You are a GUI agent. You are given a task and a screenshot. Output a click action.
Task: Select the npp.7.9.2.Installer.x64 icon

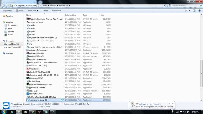point(28,60)
